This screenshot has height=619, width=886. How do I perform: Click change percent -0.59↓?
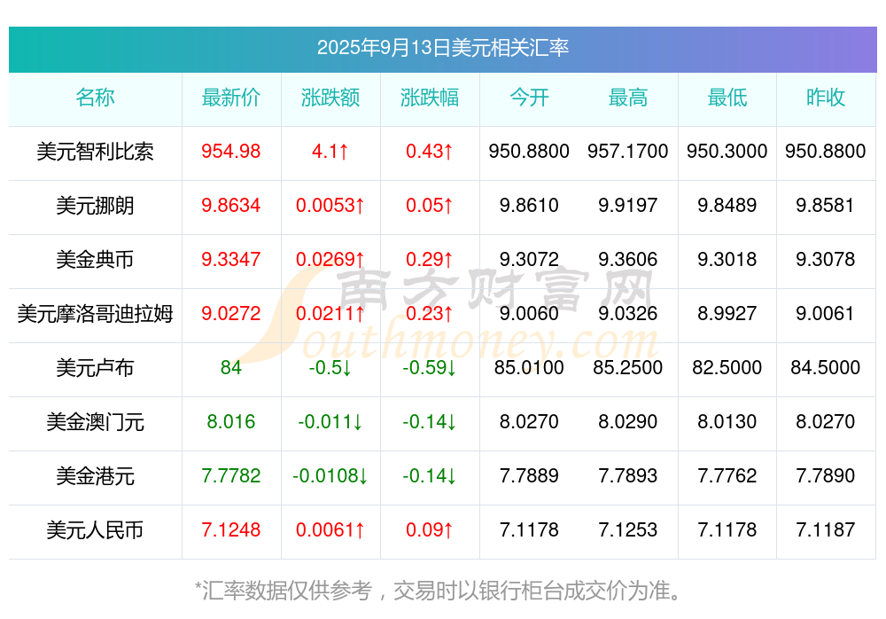click(x=430, y=368)
